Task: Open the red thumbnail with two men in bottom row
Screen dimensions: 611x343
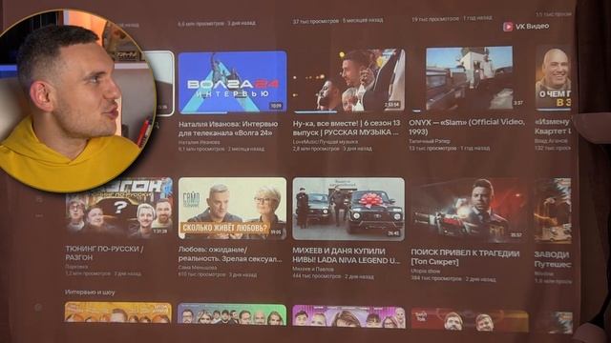Action: [x=470, y=319]
